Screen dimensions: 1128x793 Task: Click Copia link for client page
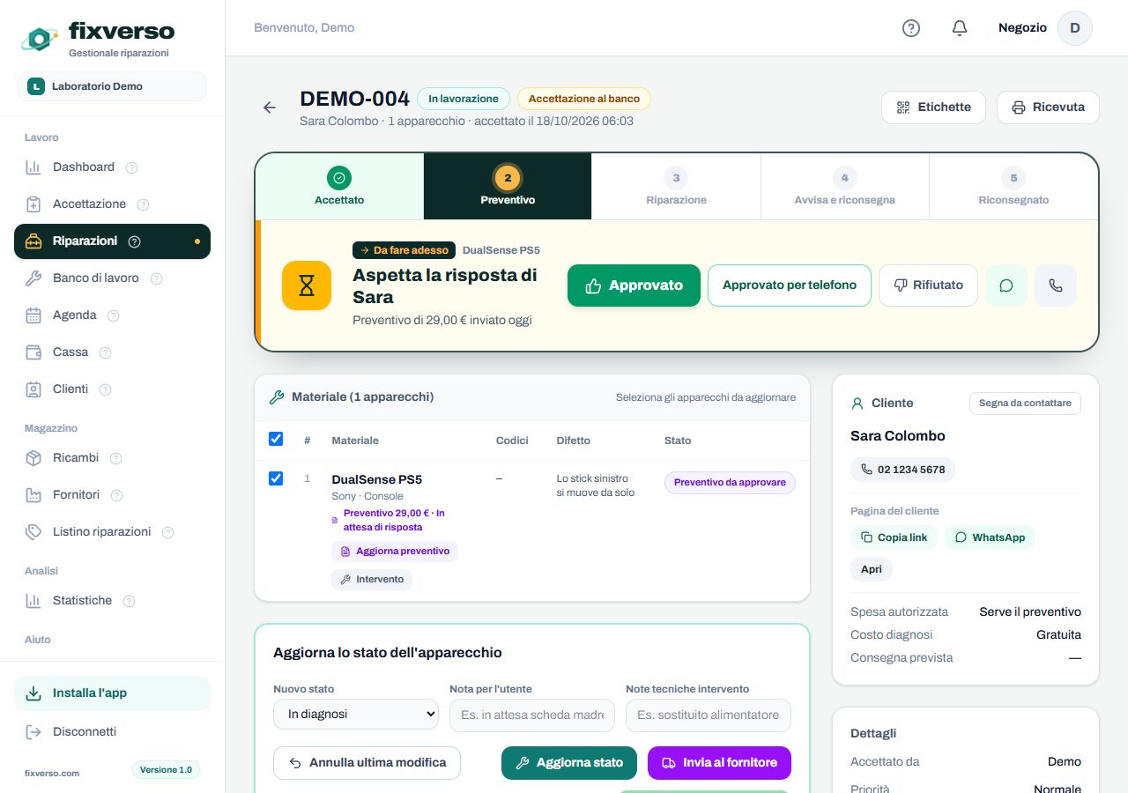(894, 537)
